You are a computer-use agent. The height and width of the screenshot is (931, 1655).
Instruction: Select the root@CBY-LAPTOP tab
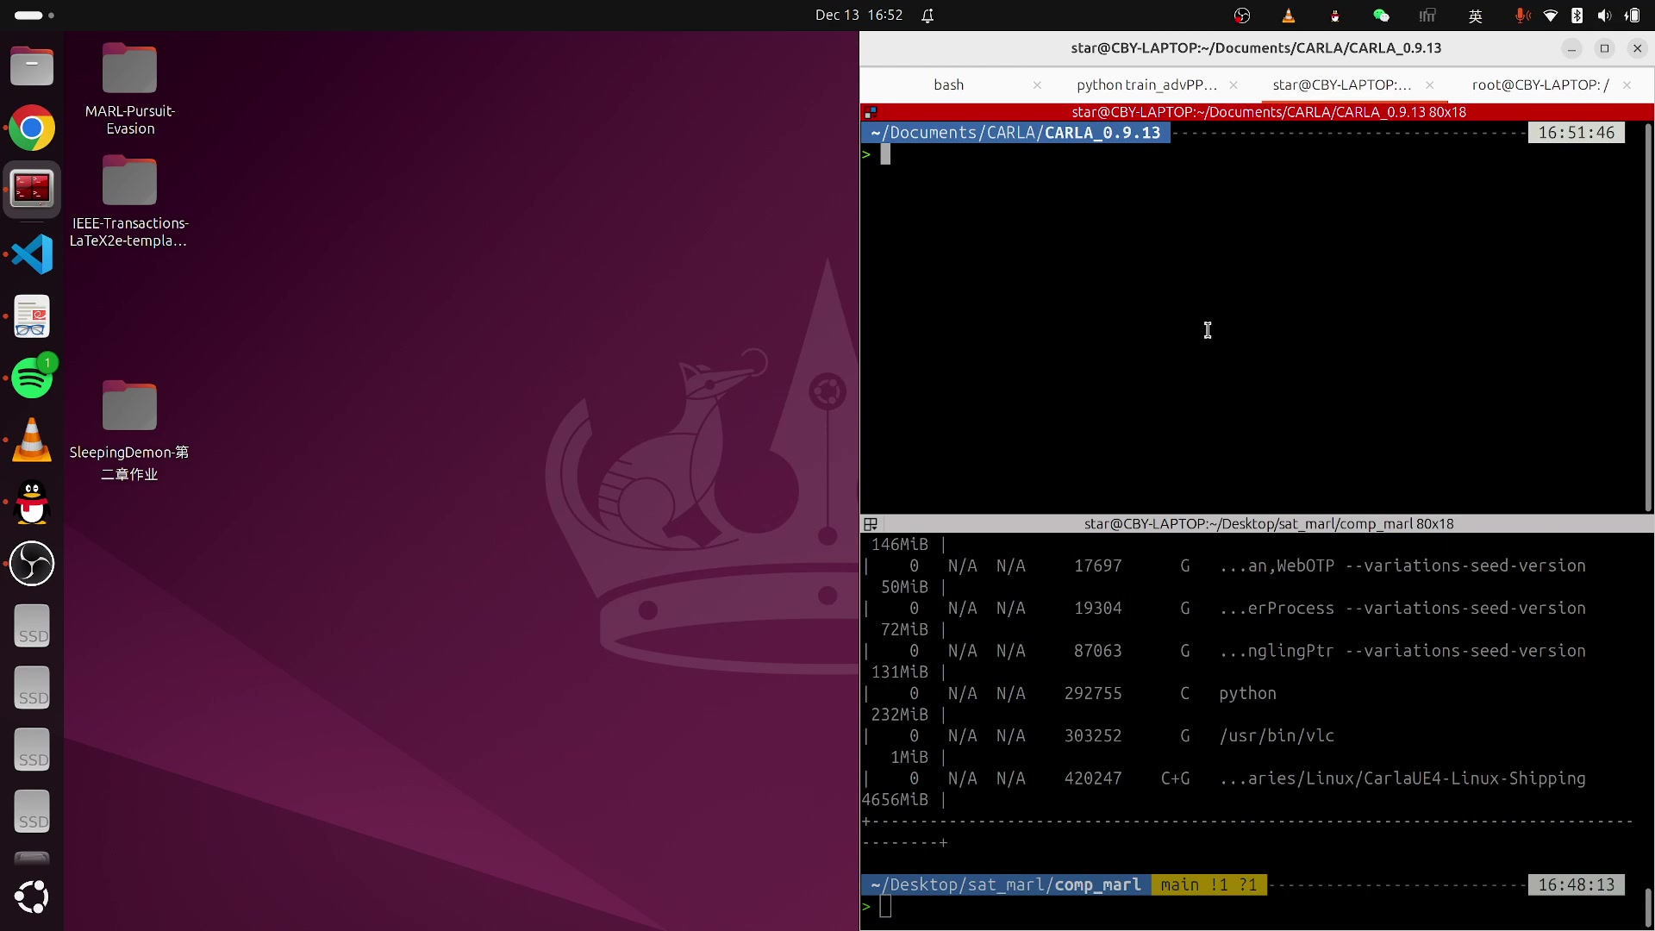(x=1539, y=84)
